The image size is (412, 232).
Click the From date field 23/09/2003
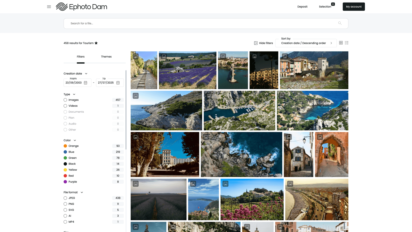(77, 83)
